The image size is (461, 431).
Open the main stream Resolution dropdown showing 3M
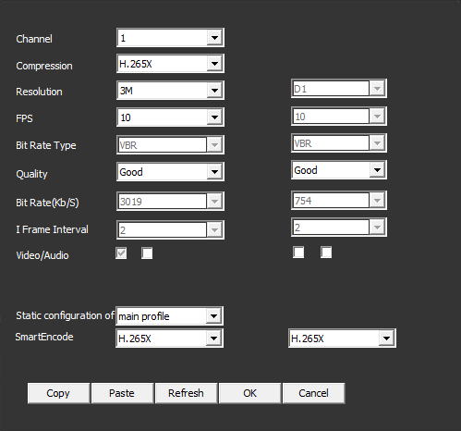170,91
